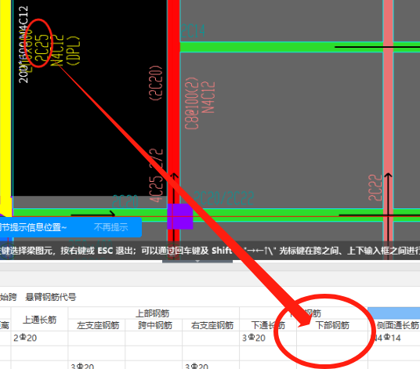Select the 3⌀20 cell under 左支座钢筋
Image resolution: width=420 pixels, height=369 pixels.
(x=96, y=365)
